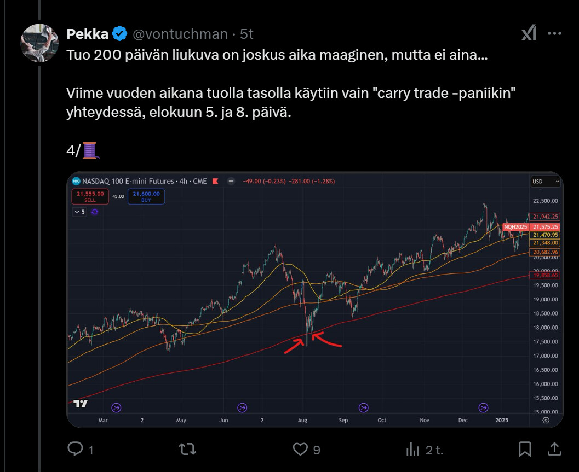Image resolution: width=579 pixels, height=472 pixels.
Task: Click the blue verified badge next to Pekka
Action: (120, 34)
